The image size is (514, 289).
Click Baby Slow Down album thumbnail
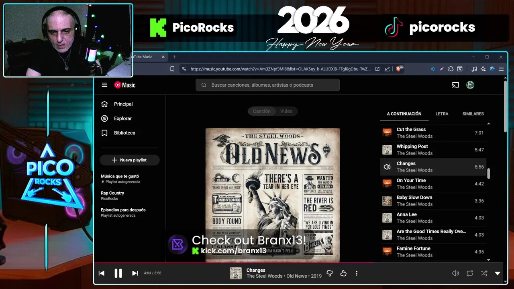click(387, 201)
